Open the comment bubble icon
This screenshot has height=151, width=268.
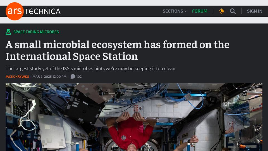(73, 76)
